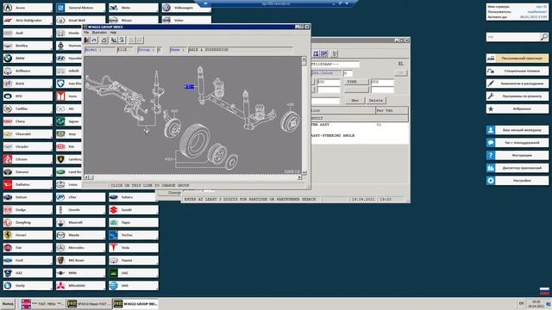
Task: Open the Maserati catalog
Action: [x=80, y=222]
